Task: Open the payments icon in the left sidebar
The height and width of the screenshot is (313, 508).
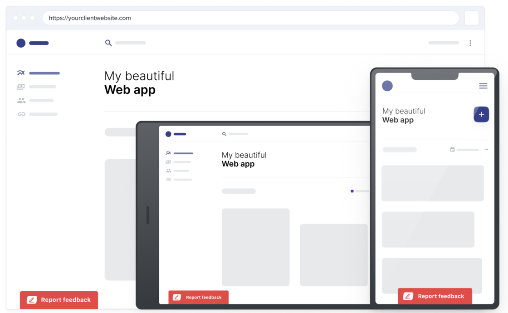Action: [x=21, y=86]
